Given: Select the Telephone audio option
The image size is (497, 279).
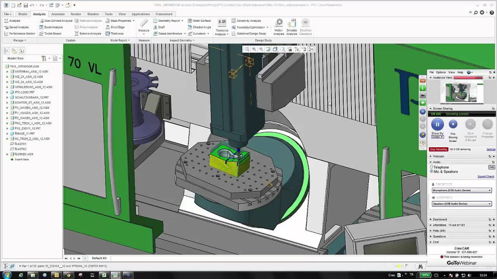Looking at the screenshot, I should point(431,167).
